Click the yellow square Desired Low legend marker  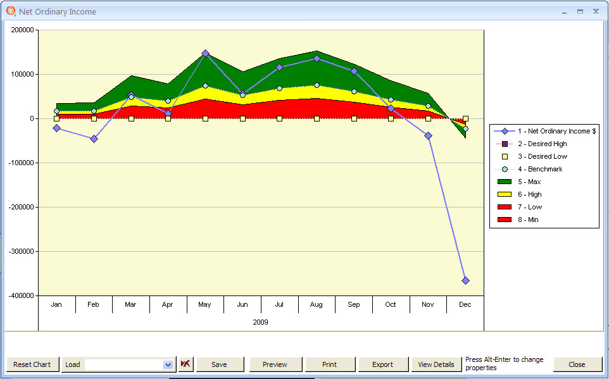tap(504, 156)
